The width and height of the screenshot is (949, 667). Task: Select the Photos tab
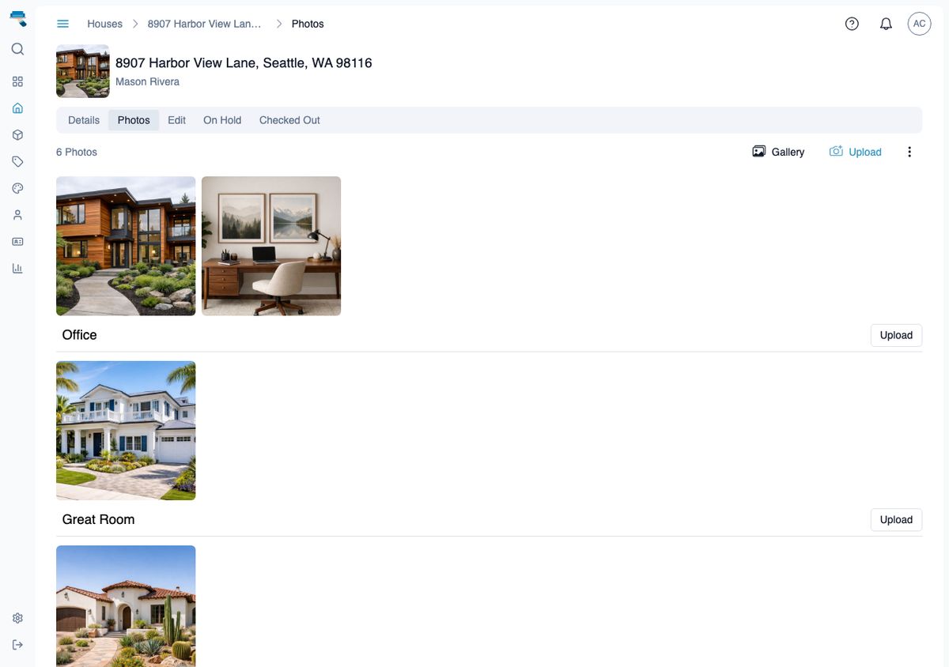click(134, 120)
